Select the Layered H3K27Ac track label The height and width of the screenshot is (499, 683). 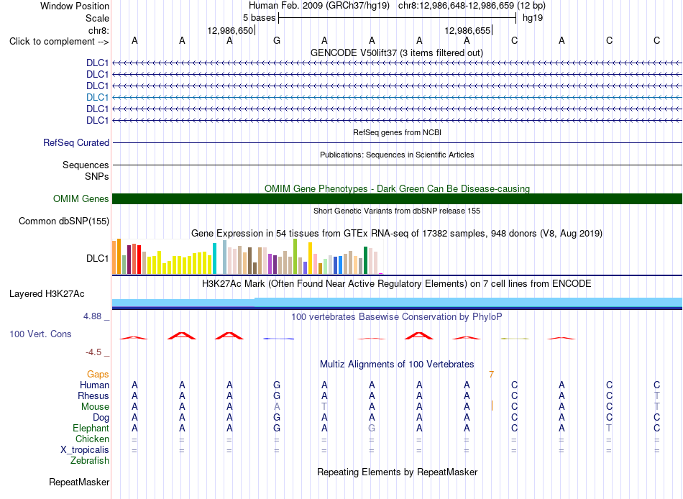coord(47,294)
